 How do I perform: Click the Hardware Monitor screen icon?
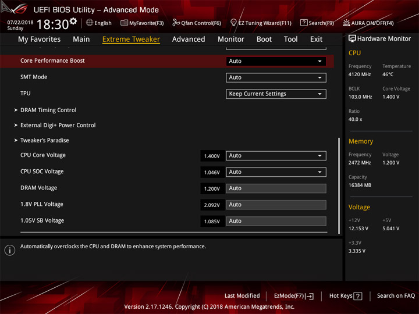pyautogui.click(x=352, y=39)
